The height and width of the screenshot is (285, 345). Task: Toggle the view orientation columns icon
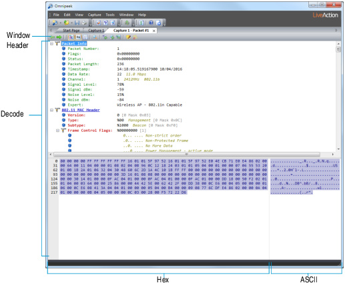pyautogui.click(x=85, y=37)
